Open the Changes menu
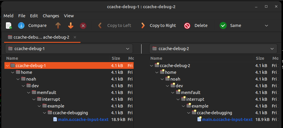 point(51,16)
